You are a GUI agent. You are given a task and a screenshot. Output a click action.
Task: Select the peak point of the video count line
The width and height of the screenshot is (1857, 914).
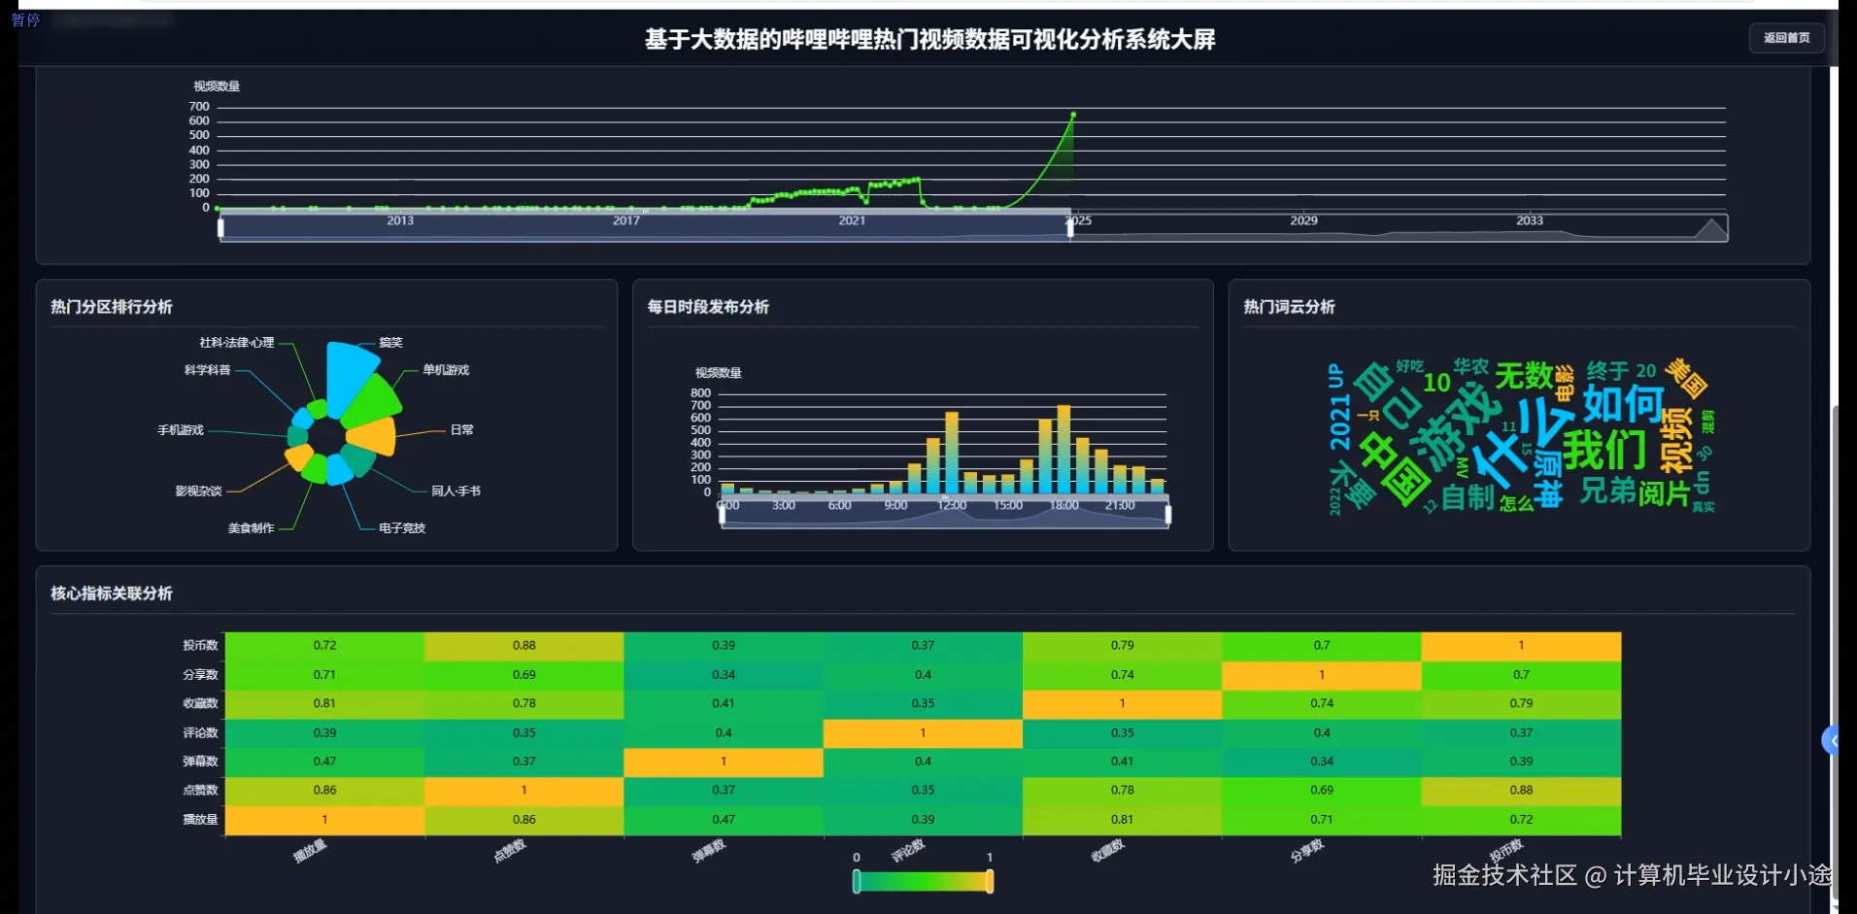(1073, 115)
